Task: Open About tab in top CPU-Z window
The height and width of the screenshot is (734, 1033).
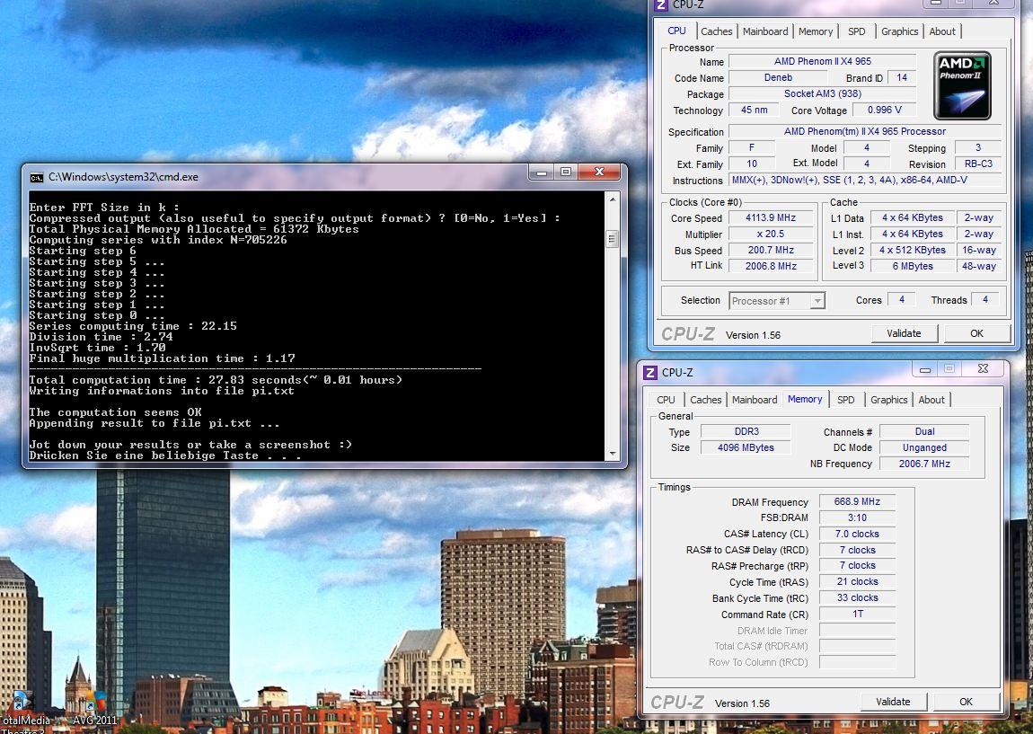Action: pyautogui.click(x=942, y=31)
